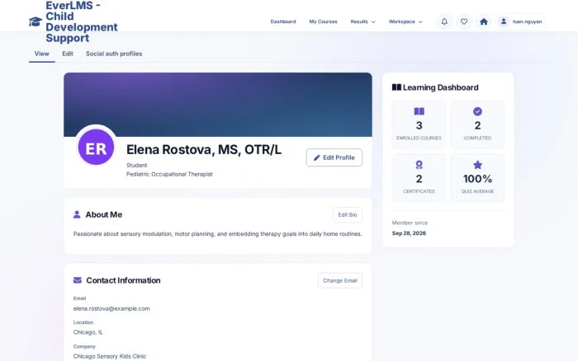Image resolution: width=578 pixels, height=361 pixels.
Task: Click the Change Email button
Action: tap(340, 280)
